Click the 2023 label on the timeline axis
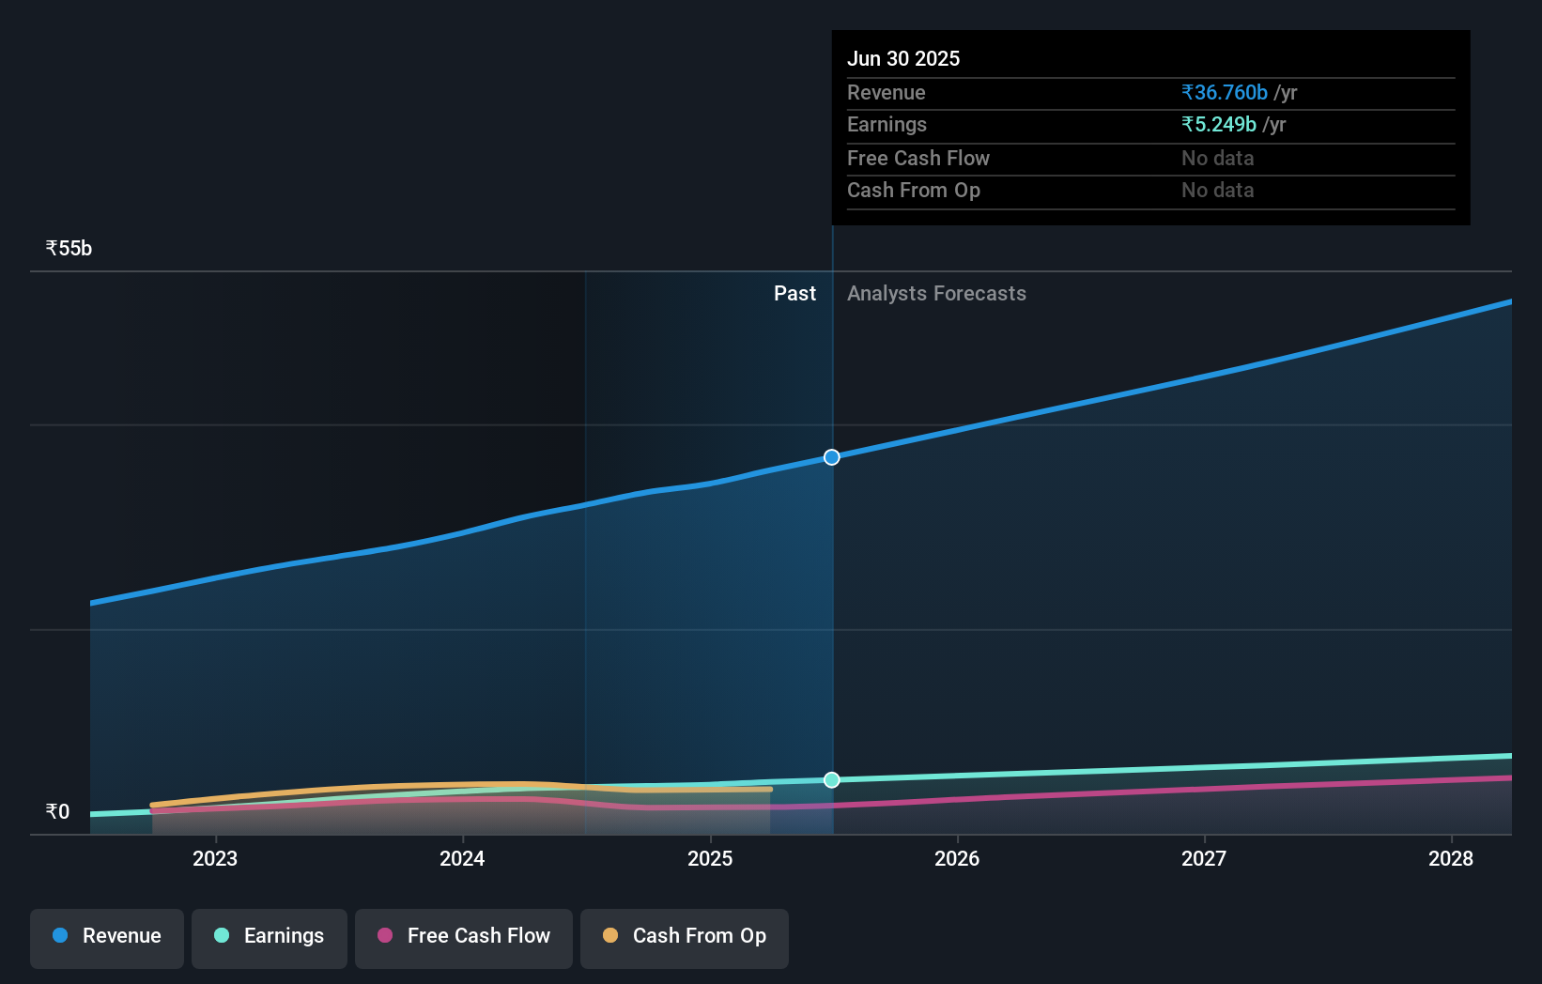Image resolution: width=1542 pixels, height=984 pixels. [215, 858]
